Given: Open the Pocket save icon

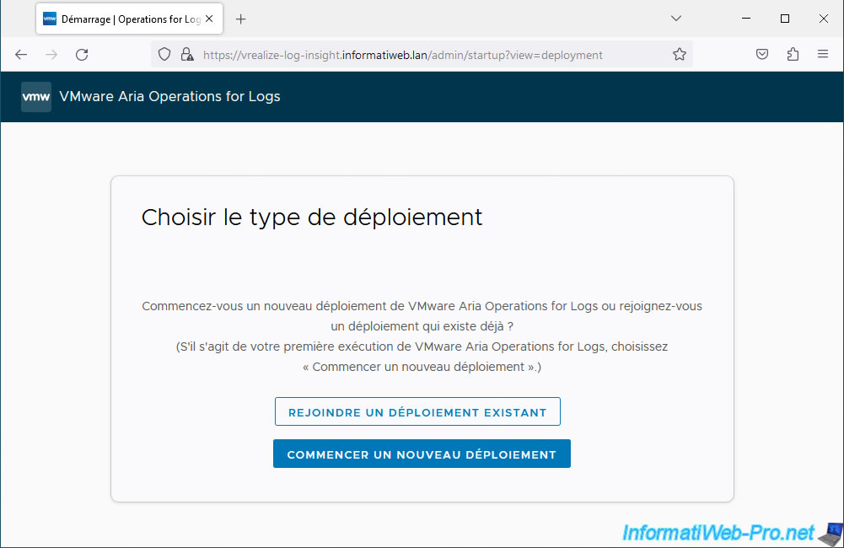Looking at the screenshot, I should pos(761,54).
